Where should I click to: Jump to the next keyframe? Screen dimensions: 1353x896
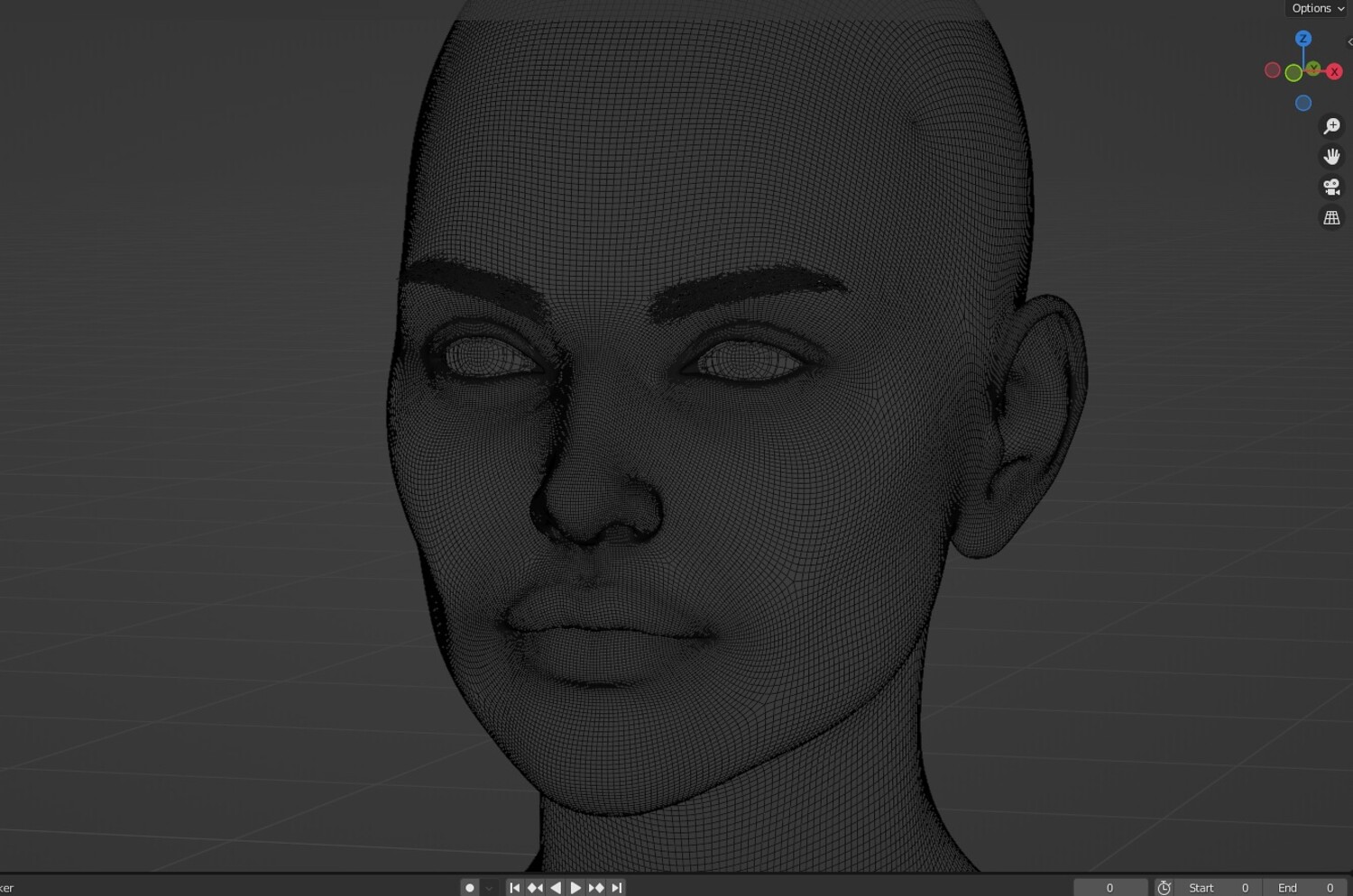coord(596,888)
